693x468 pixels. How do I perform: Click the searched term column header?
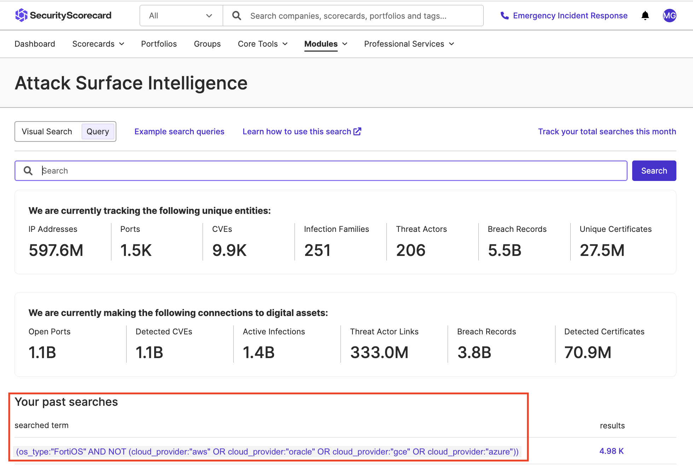(41, 425)
